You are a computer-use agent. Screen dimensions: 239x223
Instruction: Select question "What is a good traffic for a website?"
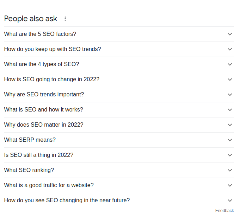49,185
